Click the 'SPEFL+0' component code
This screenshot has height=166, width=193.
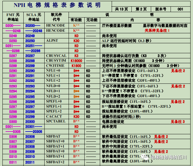click(x=54, y=101)
